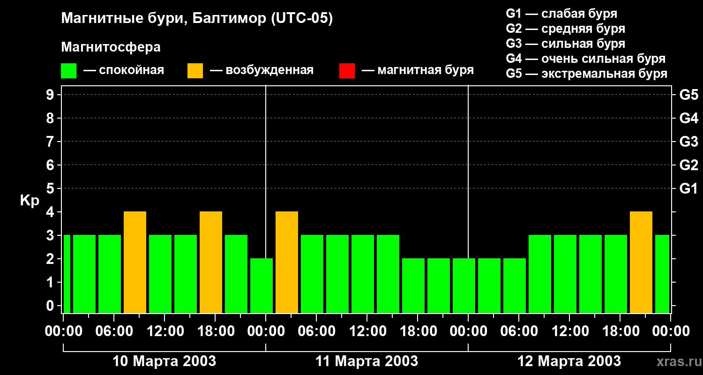Click the "G5 — экстремальная буря" legend entry
The image size is (703, 375).
tap(586, 74)
